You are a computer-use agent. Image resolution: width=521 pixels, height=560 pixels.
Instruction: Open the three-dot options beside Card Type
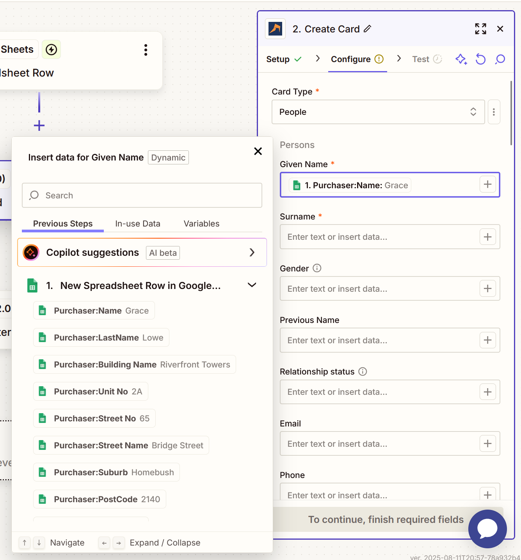pos(494,112)
